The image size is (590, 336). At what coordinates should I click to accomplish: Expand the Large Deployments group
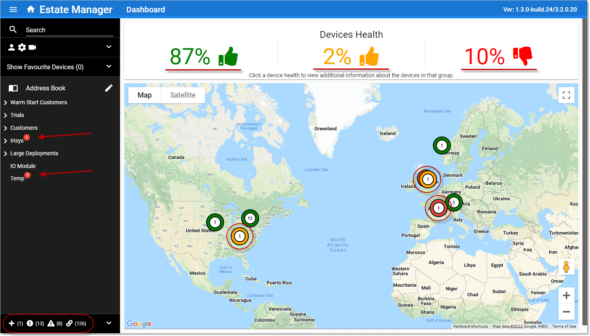point(6,154)
